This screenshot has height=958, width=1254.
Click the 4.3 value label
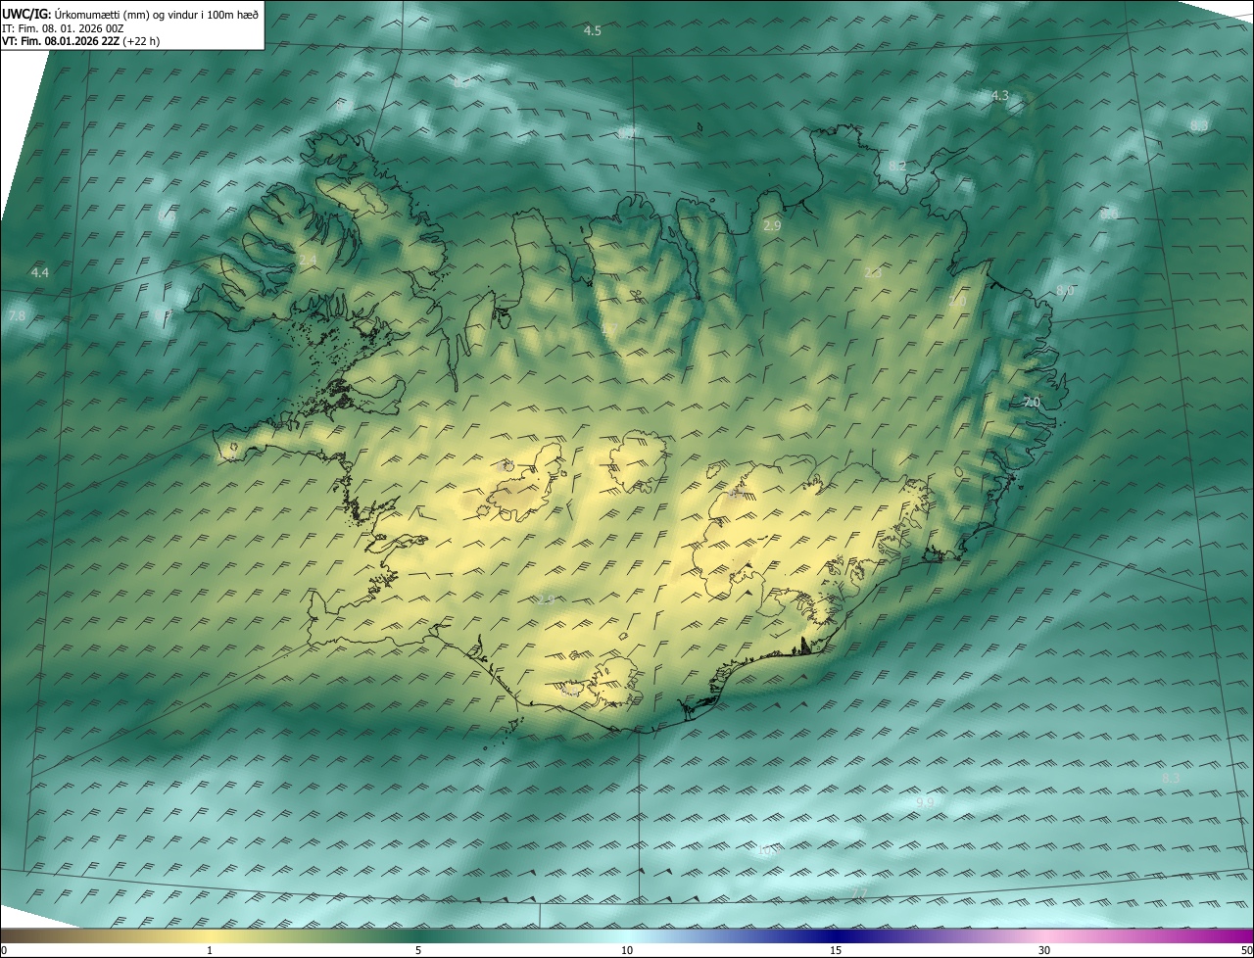pyautogui.click(x=999, y=95)
